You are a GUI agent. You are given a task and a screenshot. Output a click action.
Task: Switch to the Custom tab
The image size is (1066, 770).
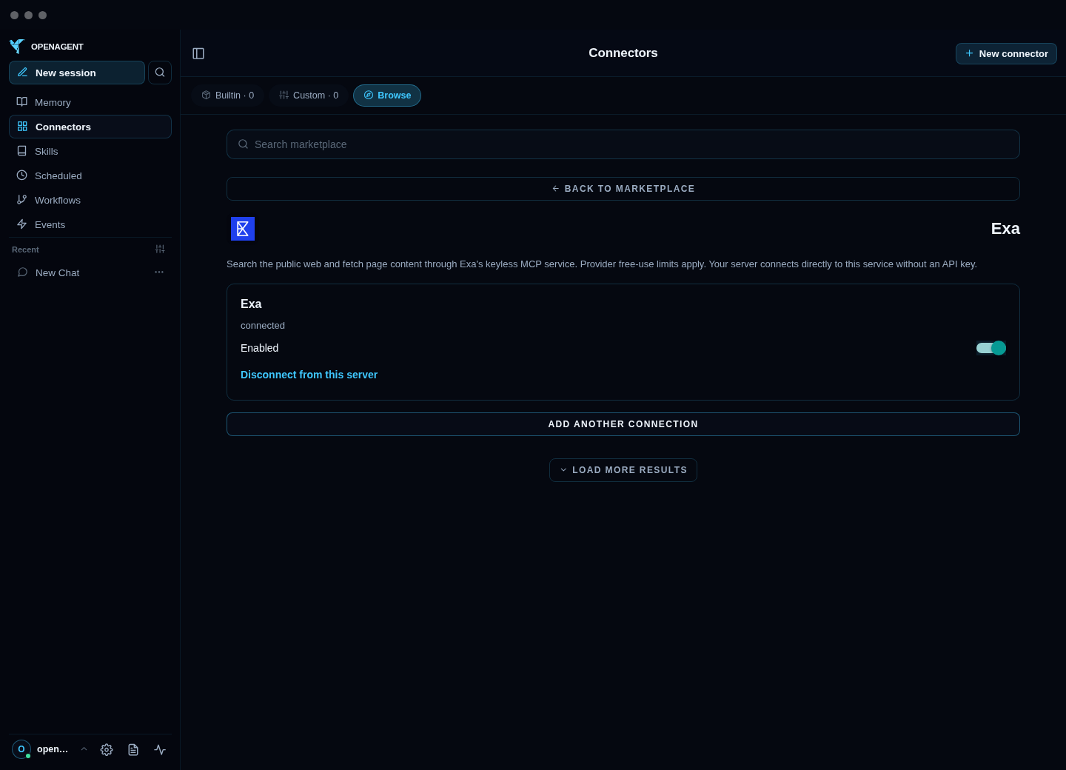tap(309, 96)
